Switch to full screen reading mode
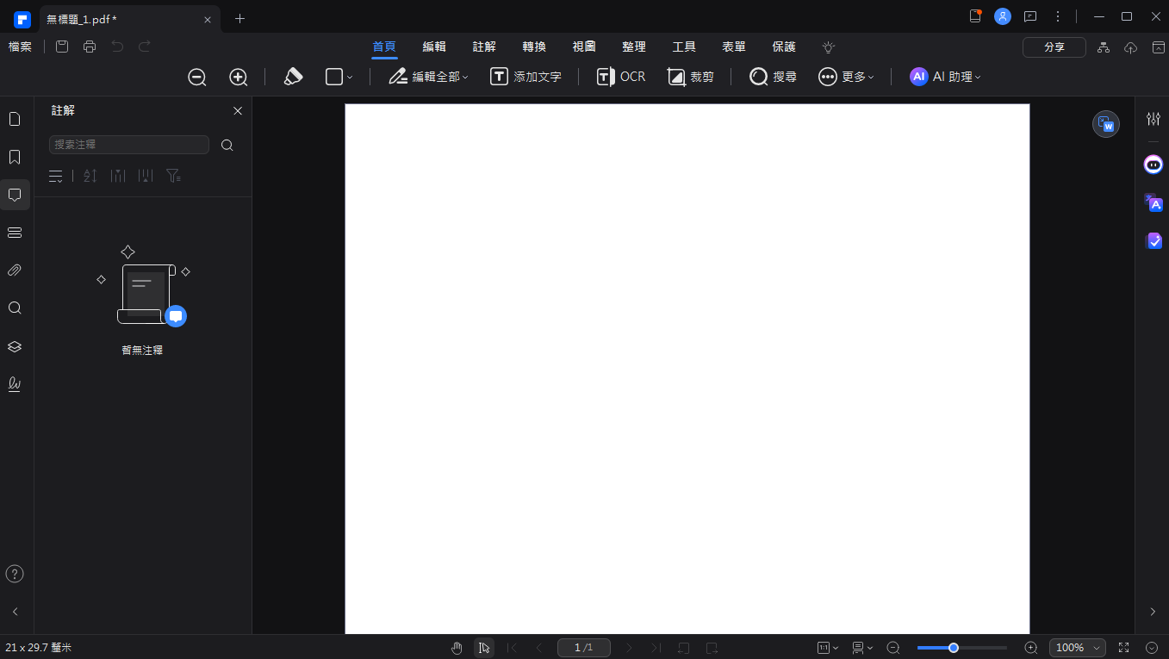The height and width of the screenshot is (659, 1169). [x=1122, y=647]
